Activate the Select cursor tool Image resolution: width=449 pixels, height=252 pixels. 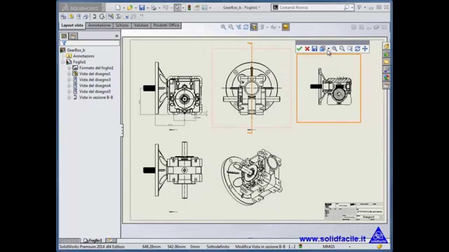click(x=177, y=7)
